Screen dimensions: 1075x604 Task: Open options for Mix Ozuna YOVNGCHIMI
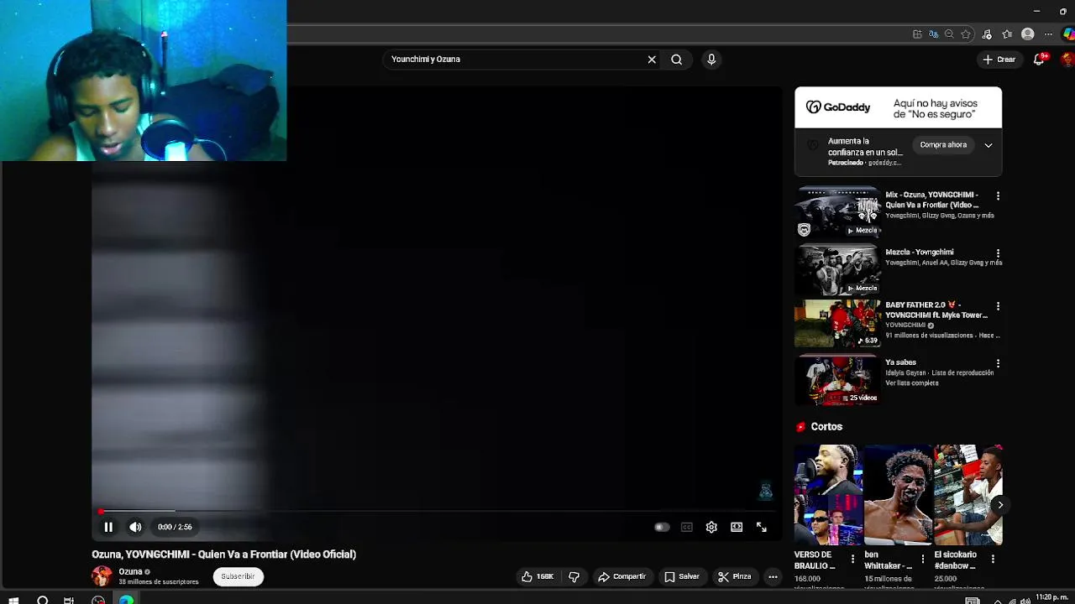pyautogui.click(x=998, y=195)
